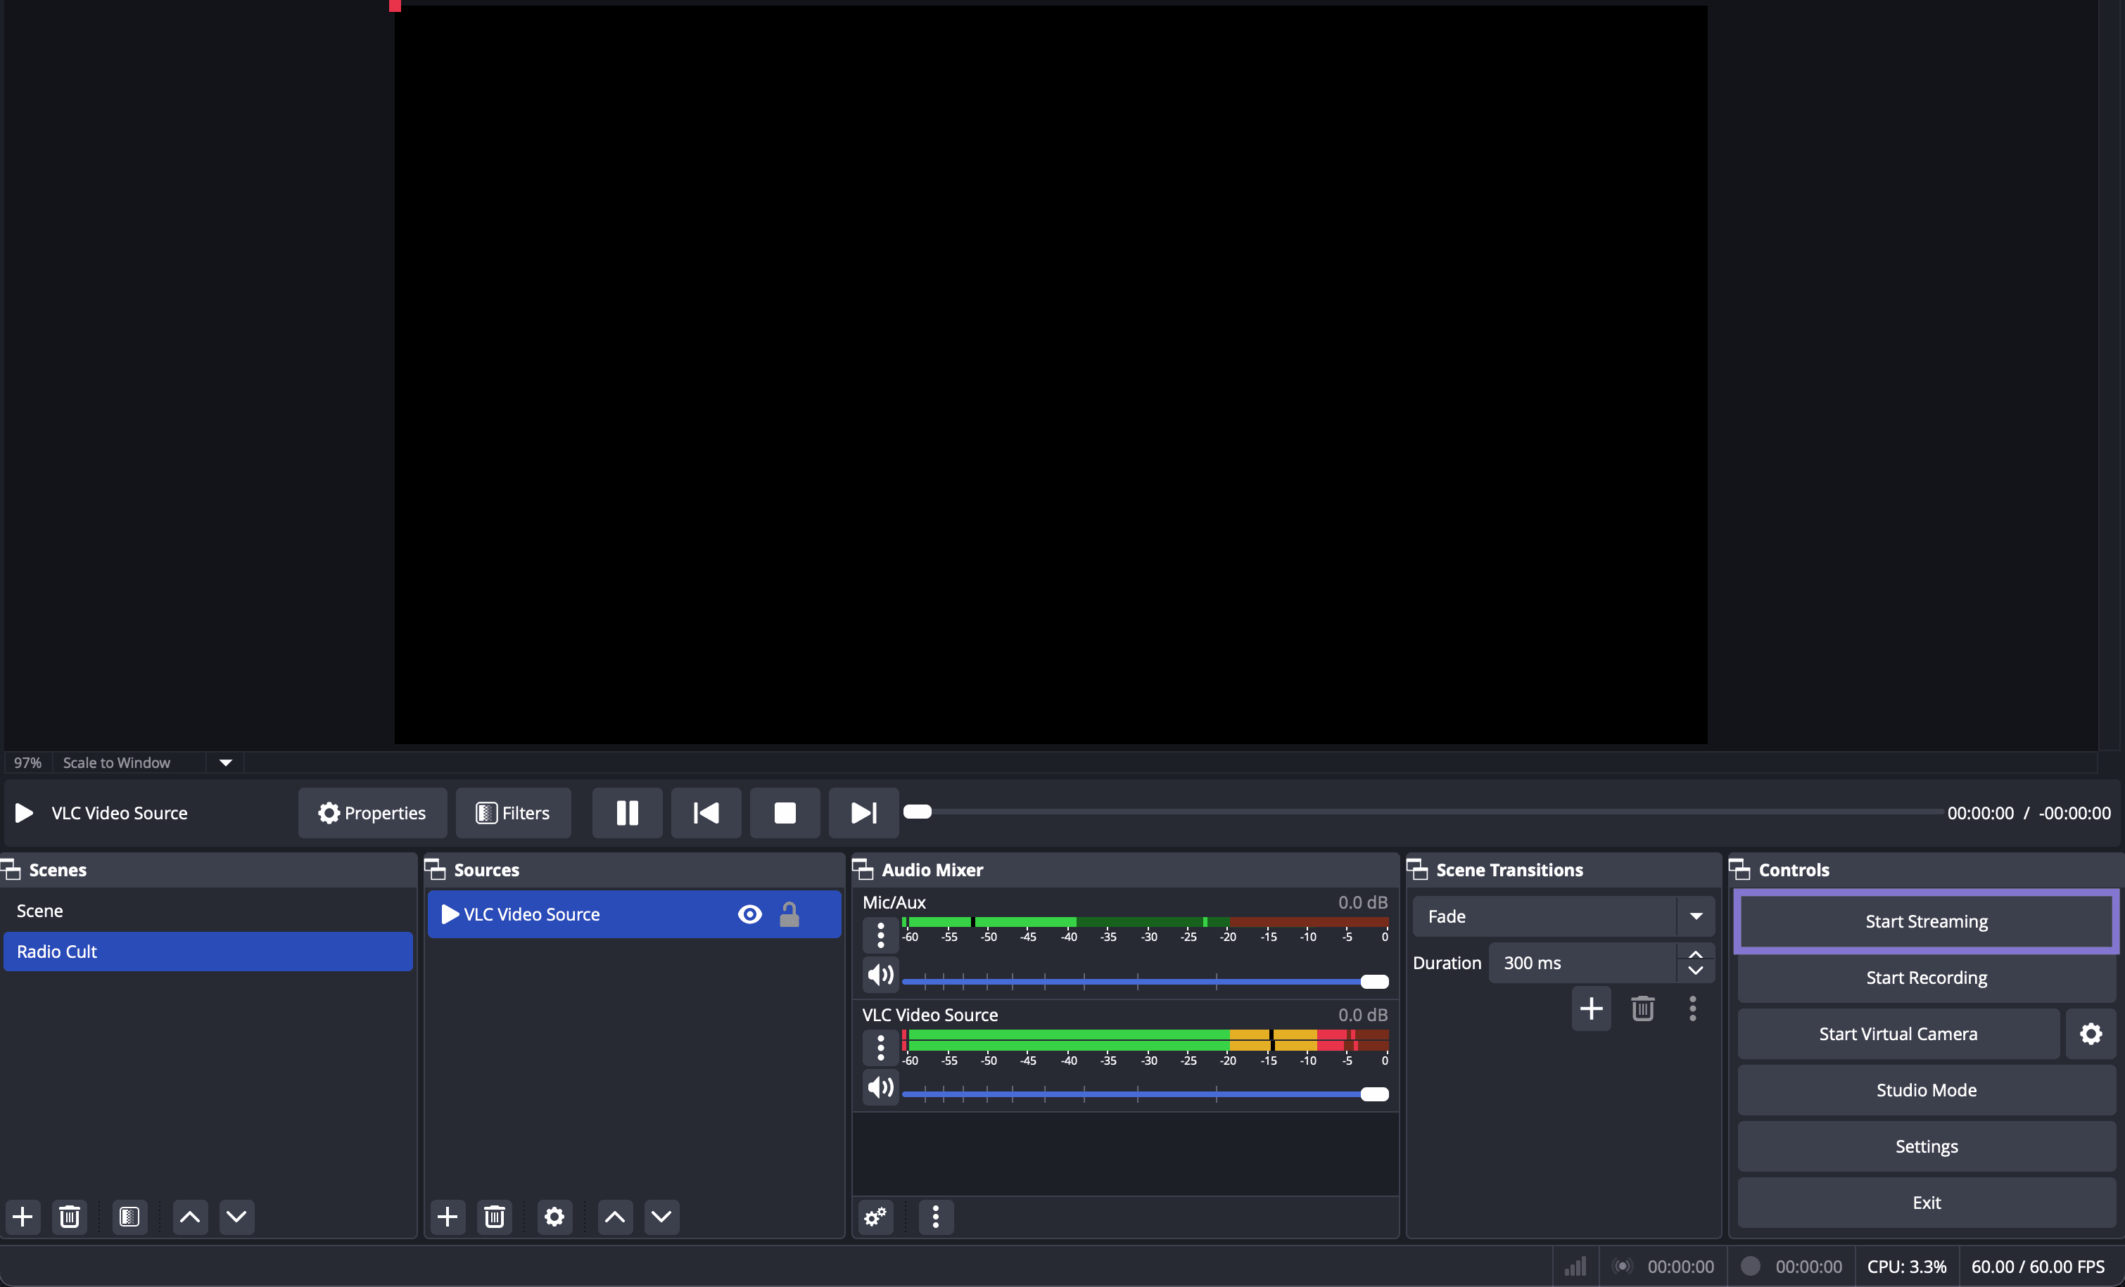2125x1287 pixels.
Task: Open advanced audio properties gear icon
Action: pos(875,1216)
